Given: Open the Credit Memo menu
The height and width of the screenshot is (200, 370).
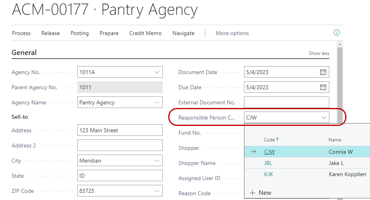Looking at the screenshot, I should [x=145, y=33].
